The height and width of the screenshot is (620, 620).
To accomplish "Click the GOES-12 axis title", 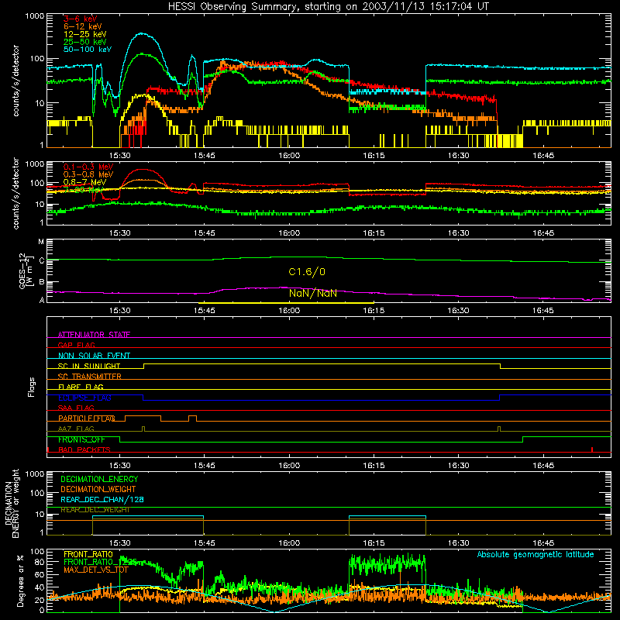I will click(26, 271).
